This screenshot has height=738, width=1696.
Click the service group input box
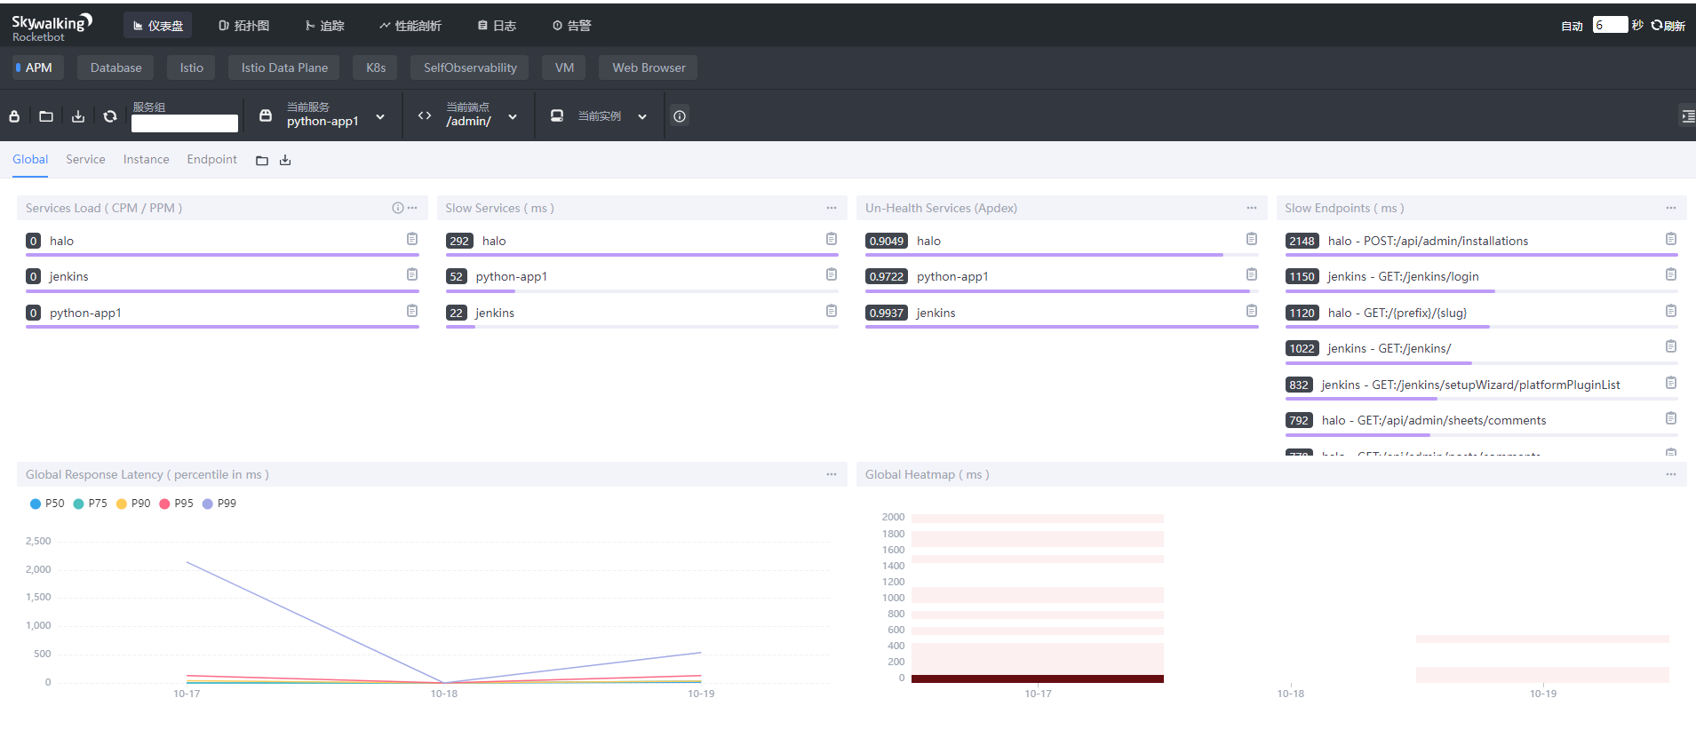point(185,123)
